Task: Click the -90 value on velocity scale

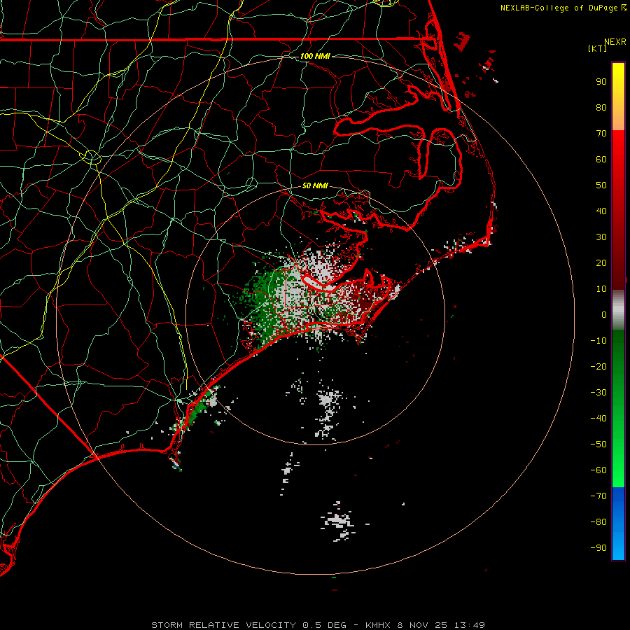Action: pyautogui.click(x=598, y=548)
